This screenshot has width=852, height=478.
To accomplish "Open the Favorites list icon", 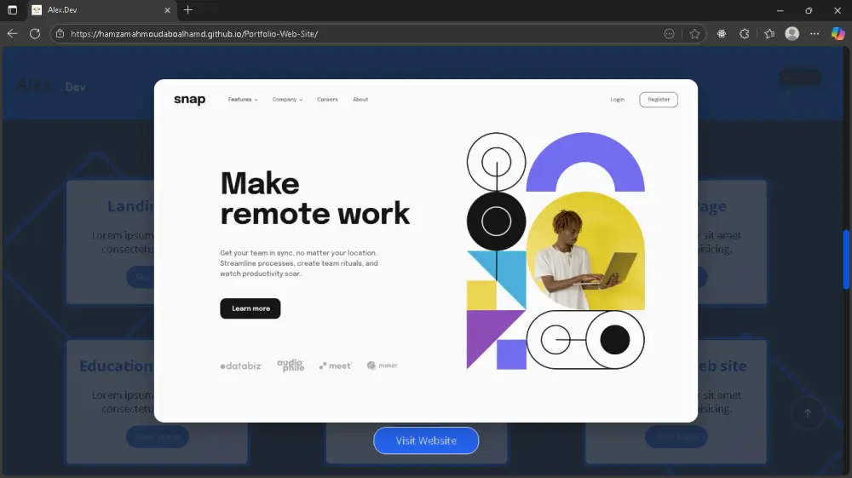I will pyautogui.click(x=769, y=34).
